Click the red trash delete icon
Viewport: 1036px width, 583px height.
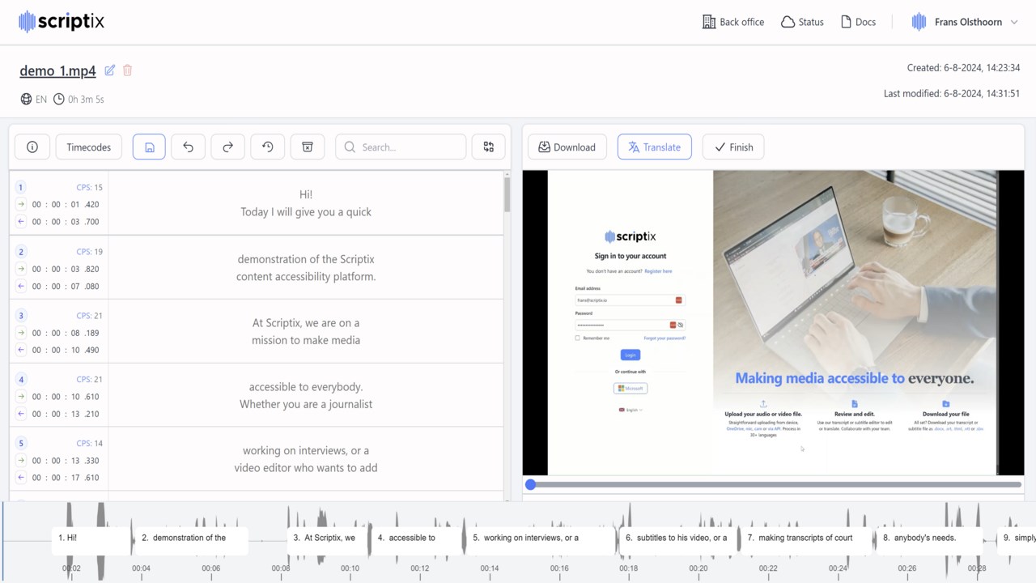pos(127,70)
